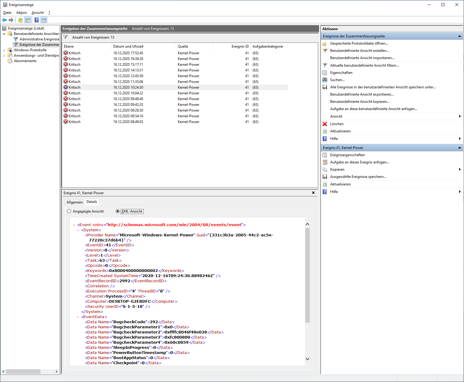The image size is (464, 382).
Task: Sort by Datum und Uhrzeit column header
Action: tap(143, 46)
